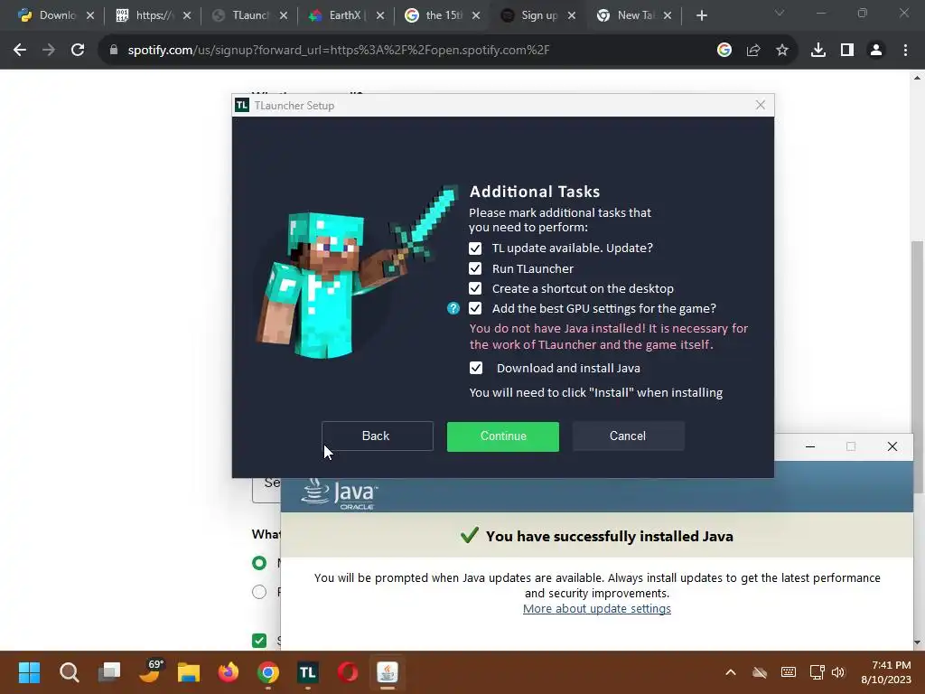This screenshot has height=694, width=925.
Task: Minimize the Java installer window
Action: [810, 446]
